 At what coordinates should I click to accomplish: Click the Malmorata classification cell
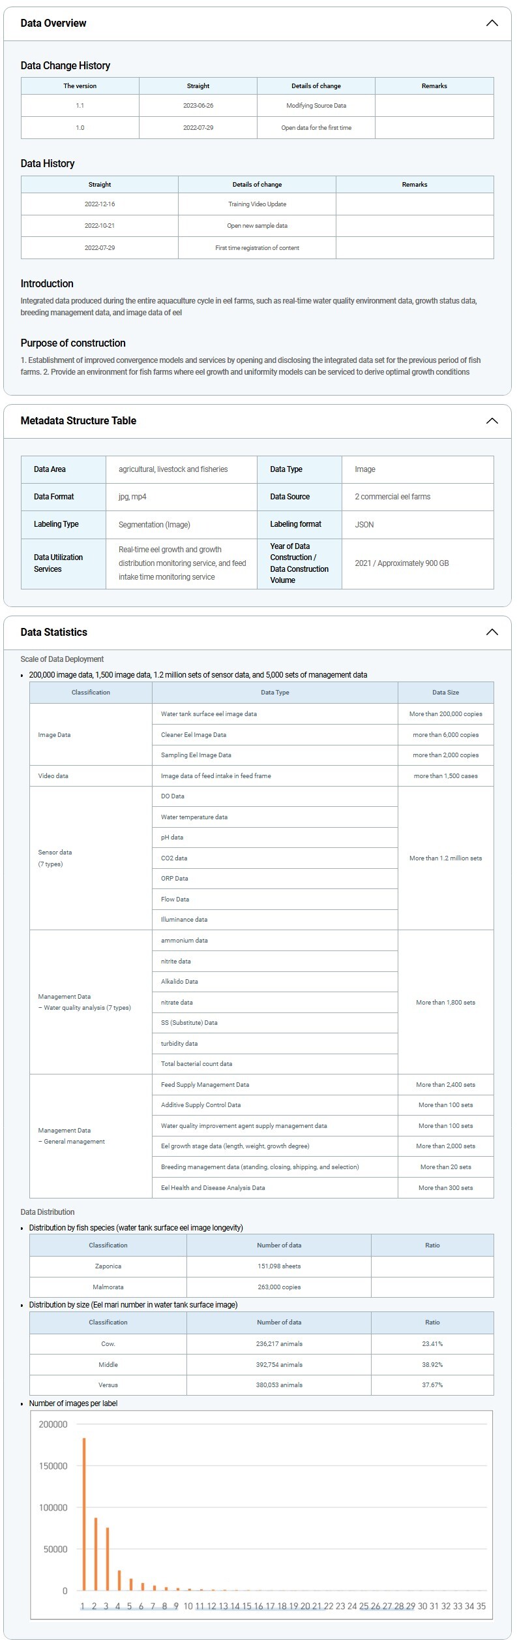click(x=108, y=1287)
